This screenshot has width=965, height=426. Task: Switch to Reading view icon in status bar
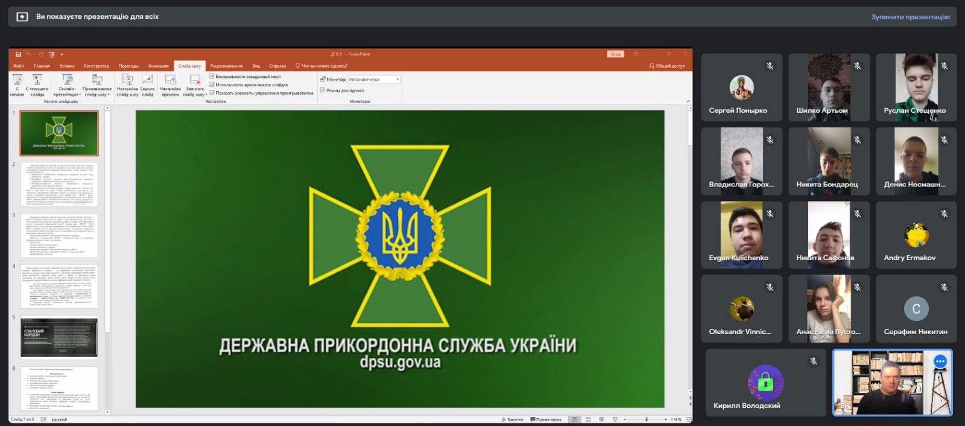point(602,419)
